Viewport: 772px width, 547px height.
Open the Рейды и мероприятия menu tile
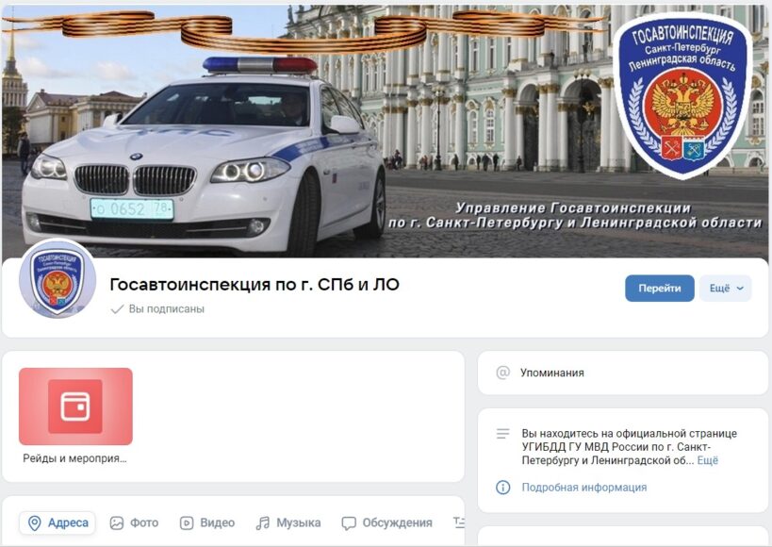point(75,416)
